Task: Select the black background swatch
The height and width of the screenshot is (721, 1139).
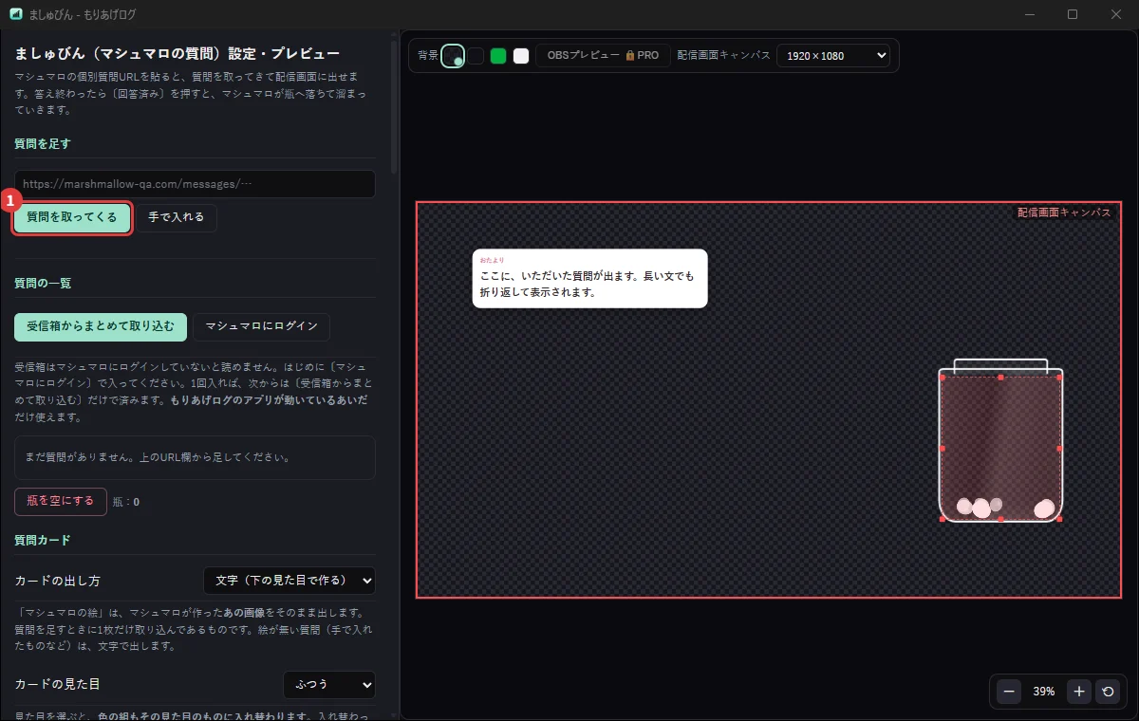Action: coord(476,56)
